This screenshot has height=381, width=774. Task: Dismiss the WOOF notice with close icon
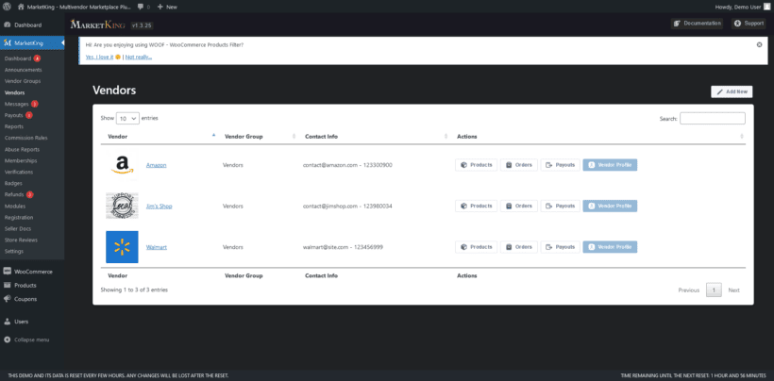pos(760,44)
